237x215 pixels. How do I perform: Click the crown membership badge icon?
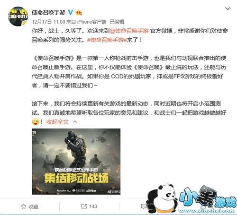(79, 12)
